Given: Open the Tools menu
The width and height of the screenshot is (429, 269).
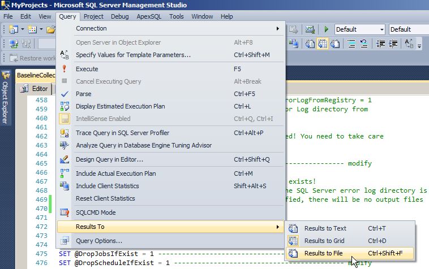Looking at the screenshot, I should click(176, 16).
